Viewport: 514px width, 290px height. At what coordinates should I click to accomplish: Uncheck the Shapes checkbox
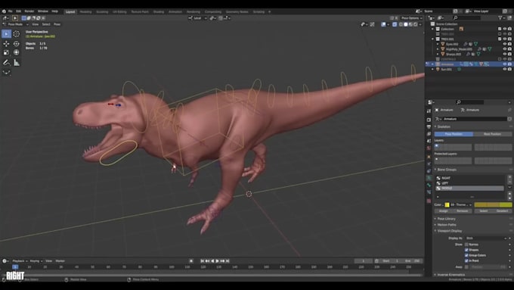click(466, 250)
